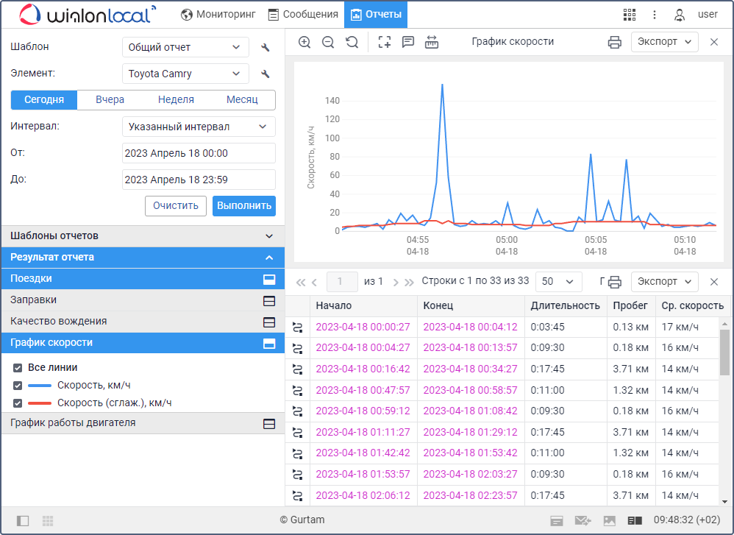Open the table Экспорт dropdown

coord(664,282)
